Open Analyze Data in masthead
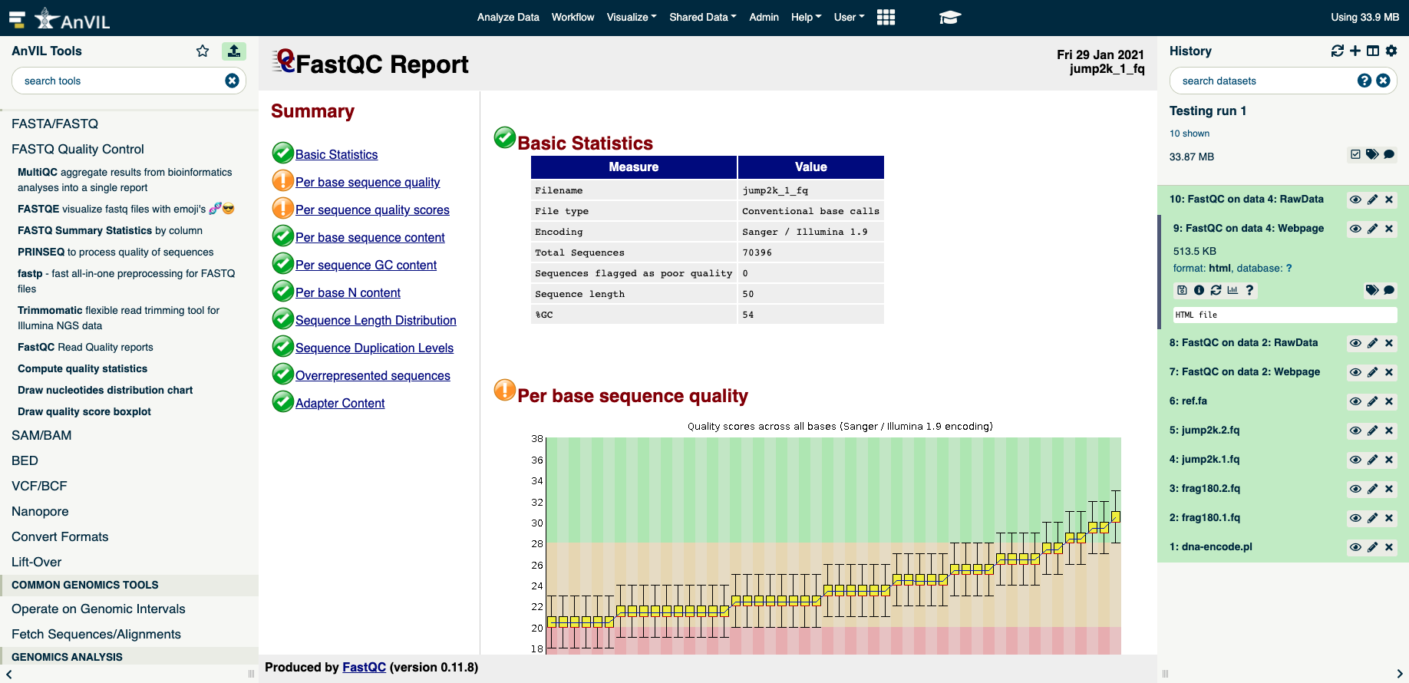 click(x=508, y=17)
